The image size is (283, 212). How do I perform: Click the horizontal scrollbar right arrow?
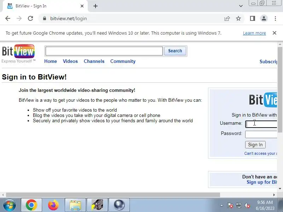(274, 195)
